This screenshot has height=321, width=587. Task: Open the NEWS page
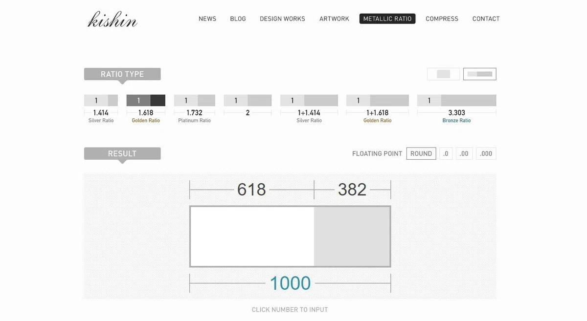[207, 19]
